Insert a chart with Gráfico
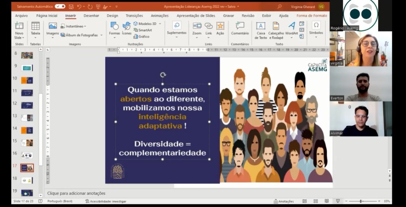 coord(141,37)
